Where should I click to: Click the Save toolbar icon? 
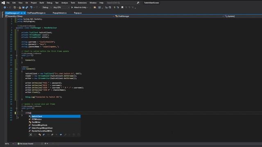(x=23, y=7)
